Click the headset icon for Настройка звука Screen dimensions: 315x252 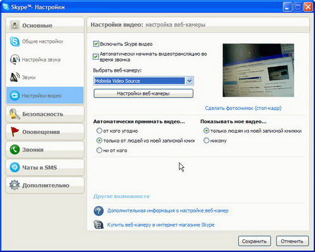(14, 60)
